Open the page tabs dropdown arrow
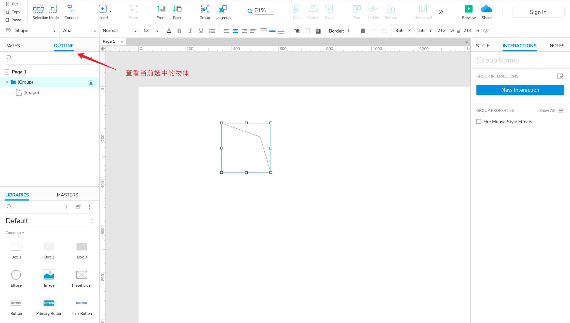The image size is (570, 323). coord(467,42)
